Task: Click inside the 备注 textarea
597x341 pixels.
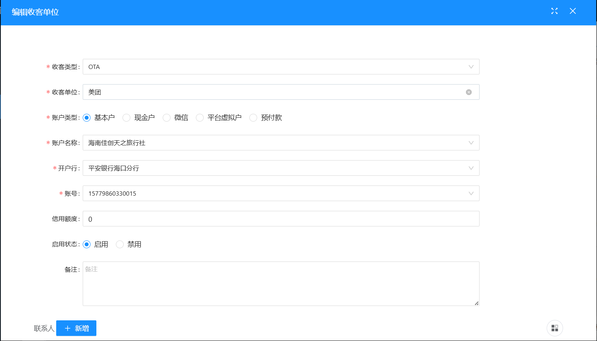Action: coord(281,284)
